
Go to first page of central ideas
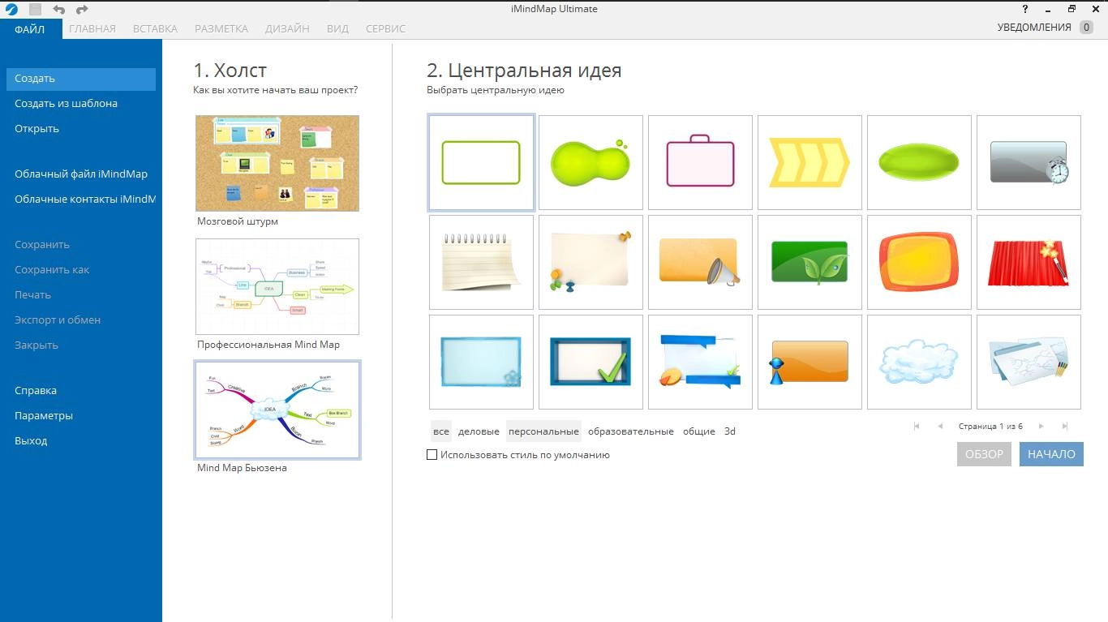click(x=917, y=426)
